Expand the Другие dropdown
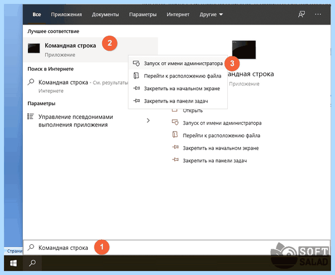335x275 pixels. pos(211,15)
